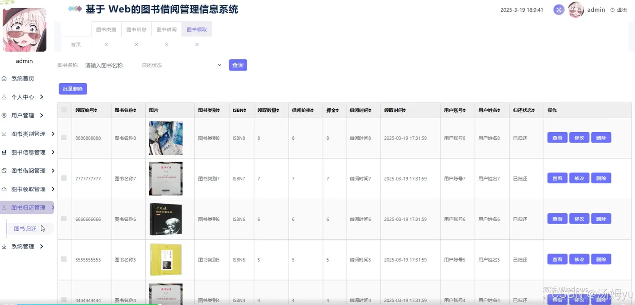
Task: Click 查看 for row 图书名称5
Action: (557, 259)
